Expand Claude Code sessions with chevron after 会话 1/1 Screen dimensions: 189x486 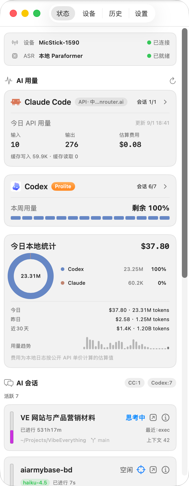(x=165, y=102)
